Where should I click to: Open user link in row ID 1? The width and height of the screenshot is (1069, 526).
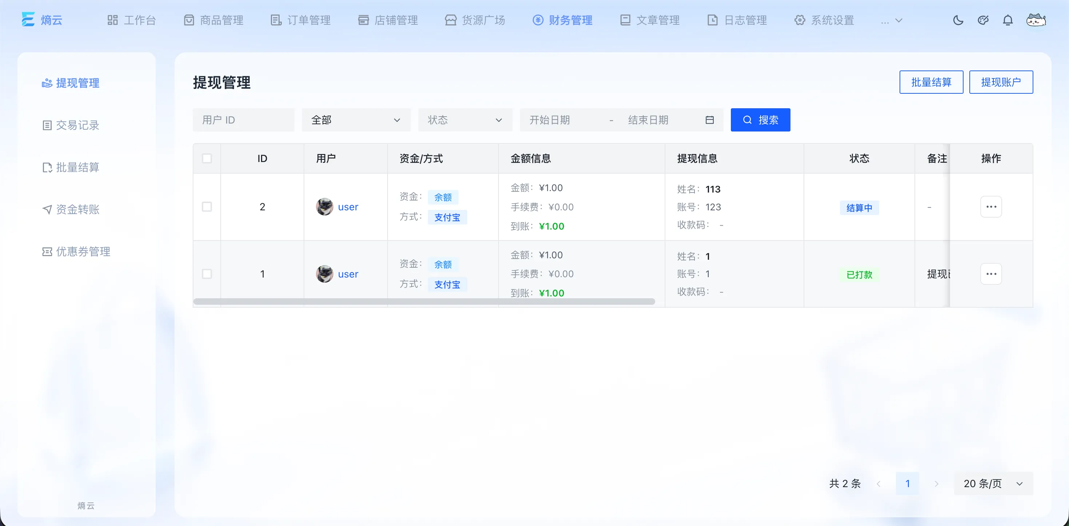(348, 274)
